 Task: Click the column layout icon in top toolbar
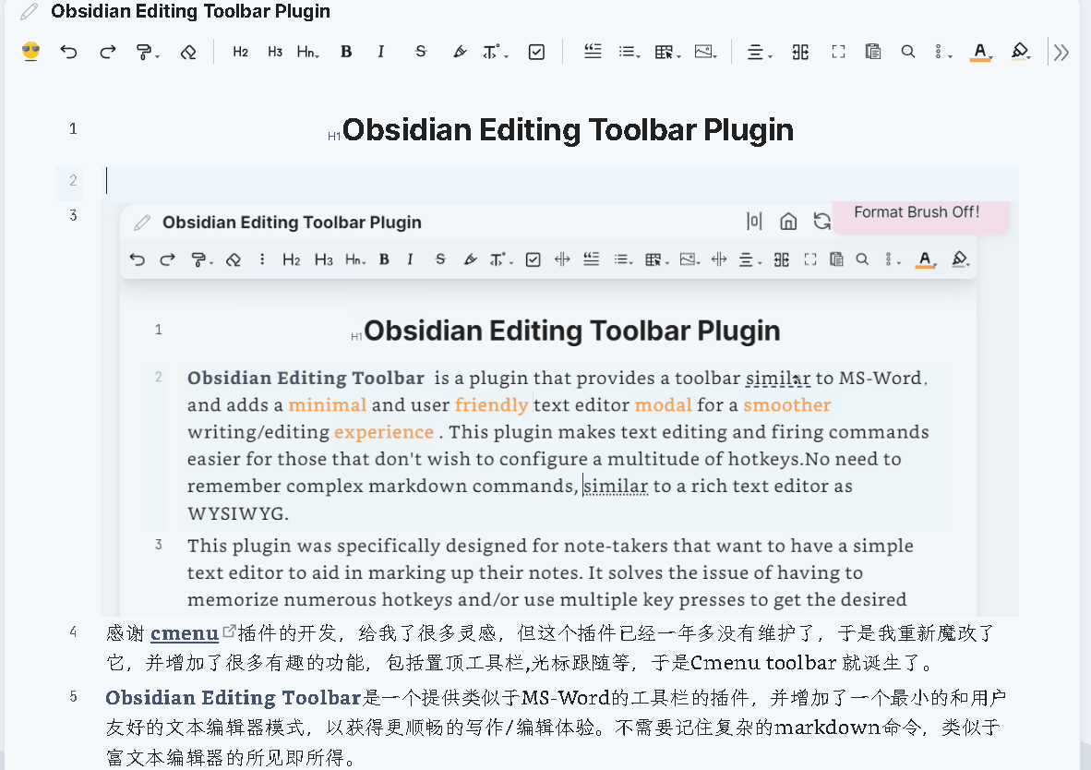click(x=800, y=52)
